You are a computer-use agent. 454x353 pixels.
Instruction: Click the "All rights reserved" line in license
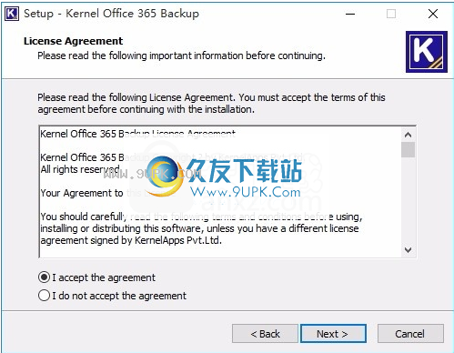coord(80,169)
